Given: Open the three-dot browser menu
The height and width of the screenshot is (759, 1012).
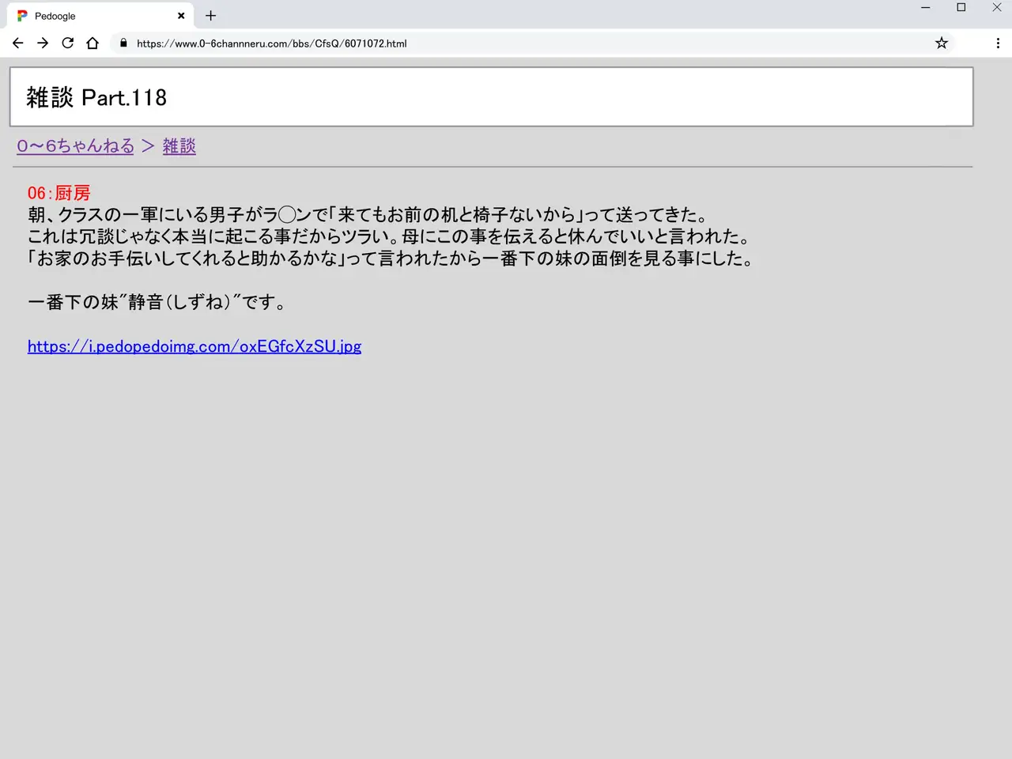Looking at the screenshot, I should tap(998, 43).
